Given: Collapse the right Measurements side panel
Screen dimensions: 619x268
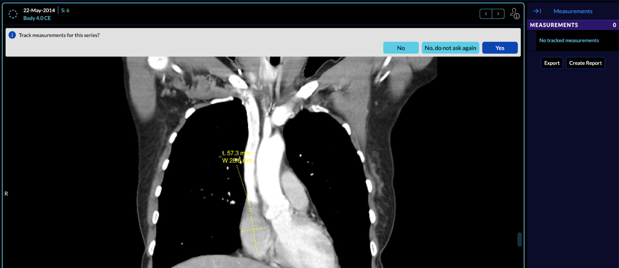Looking at the screenshot, I should 537,11.
